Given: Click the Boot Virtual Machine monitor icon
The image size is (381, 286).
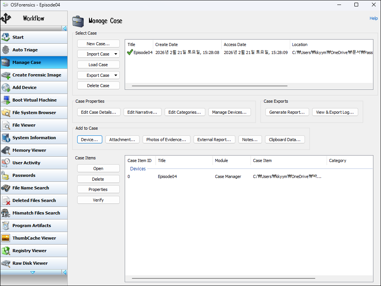Looking at the screenshot, I should pos(6,100).
